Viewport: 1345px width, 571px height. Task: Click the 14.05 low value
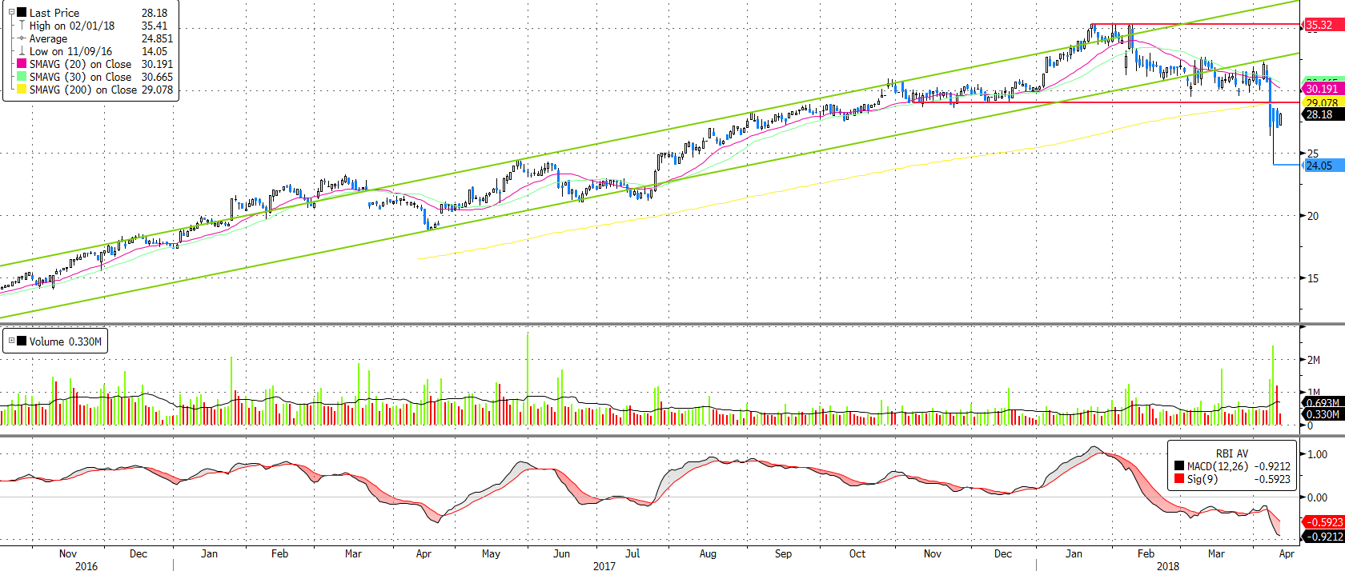coord(155,51)
